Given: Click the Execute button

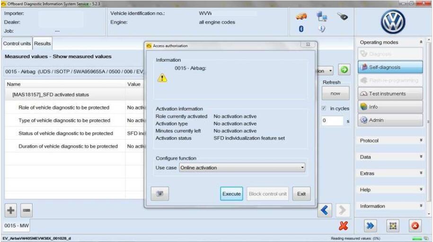Looking at the screenshot, I should pos(231,193).
